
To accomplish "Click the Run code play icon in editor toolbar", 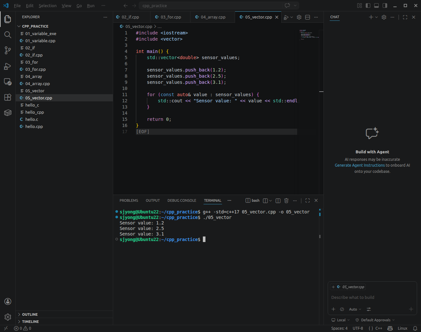I will [286, 17].
